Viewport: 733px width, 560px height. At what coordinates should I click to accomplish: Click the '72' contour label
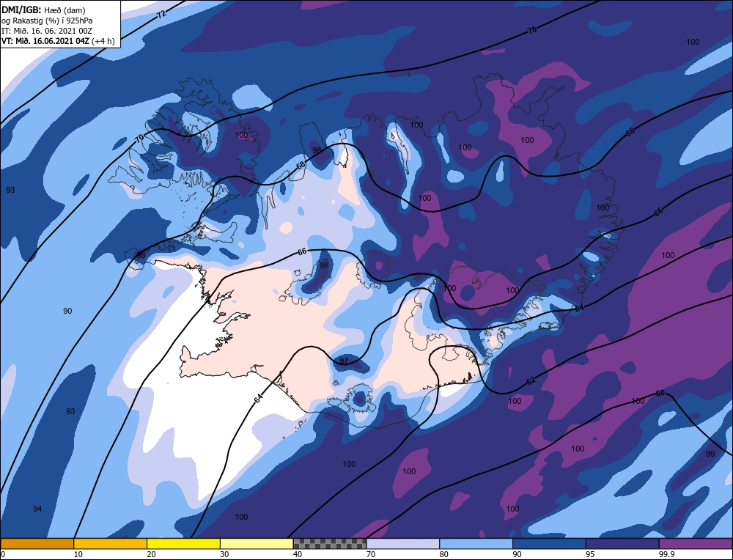[x=161, y=15]
